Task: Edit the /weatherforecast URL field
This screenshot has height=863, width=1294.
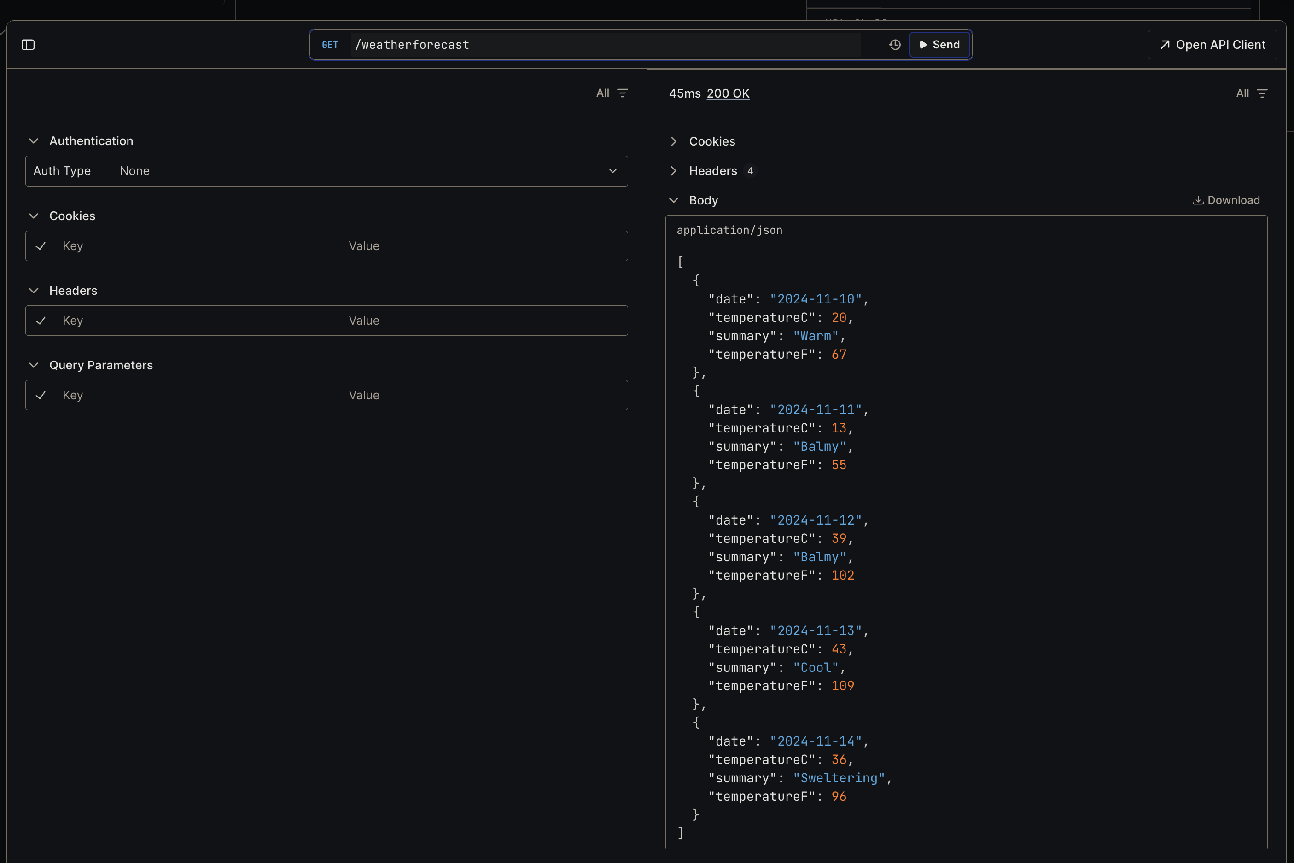Action: click(606, 45)
